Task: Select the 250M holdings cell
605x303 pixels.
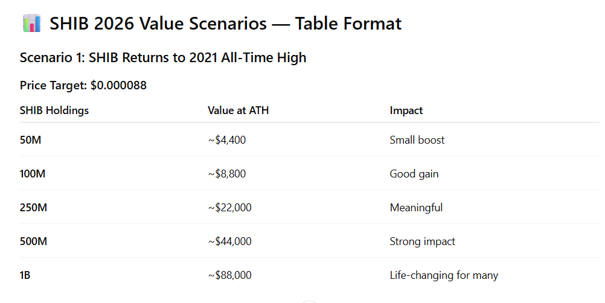Action: [x=33, y=208]
